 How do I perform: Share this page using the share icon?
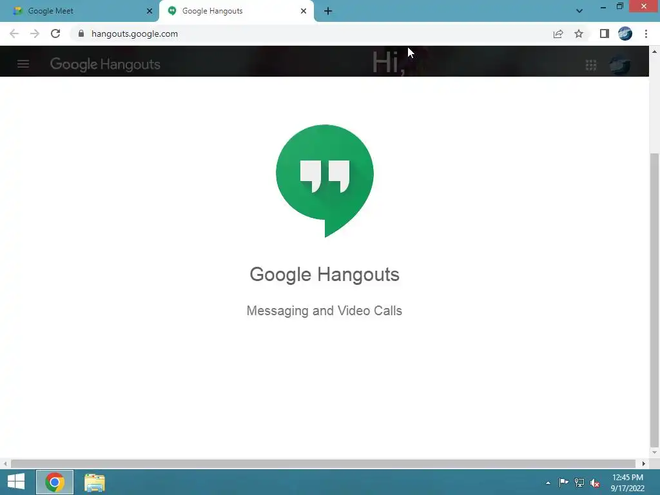point(558,34)
